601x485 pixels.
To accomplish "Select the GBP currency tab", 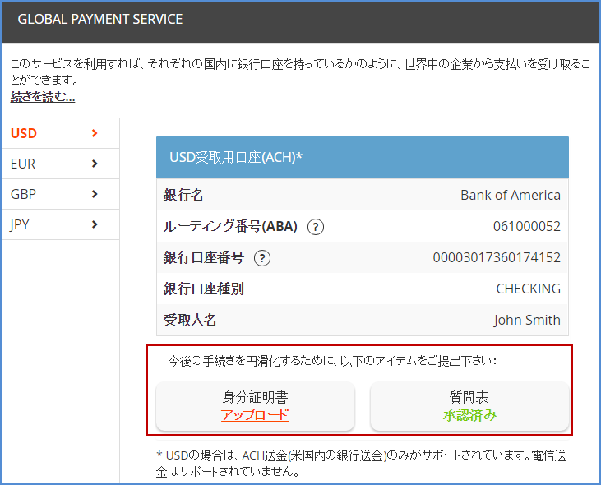I will (x=61, y=194).
